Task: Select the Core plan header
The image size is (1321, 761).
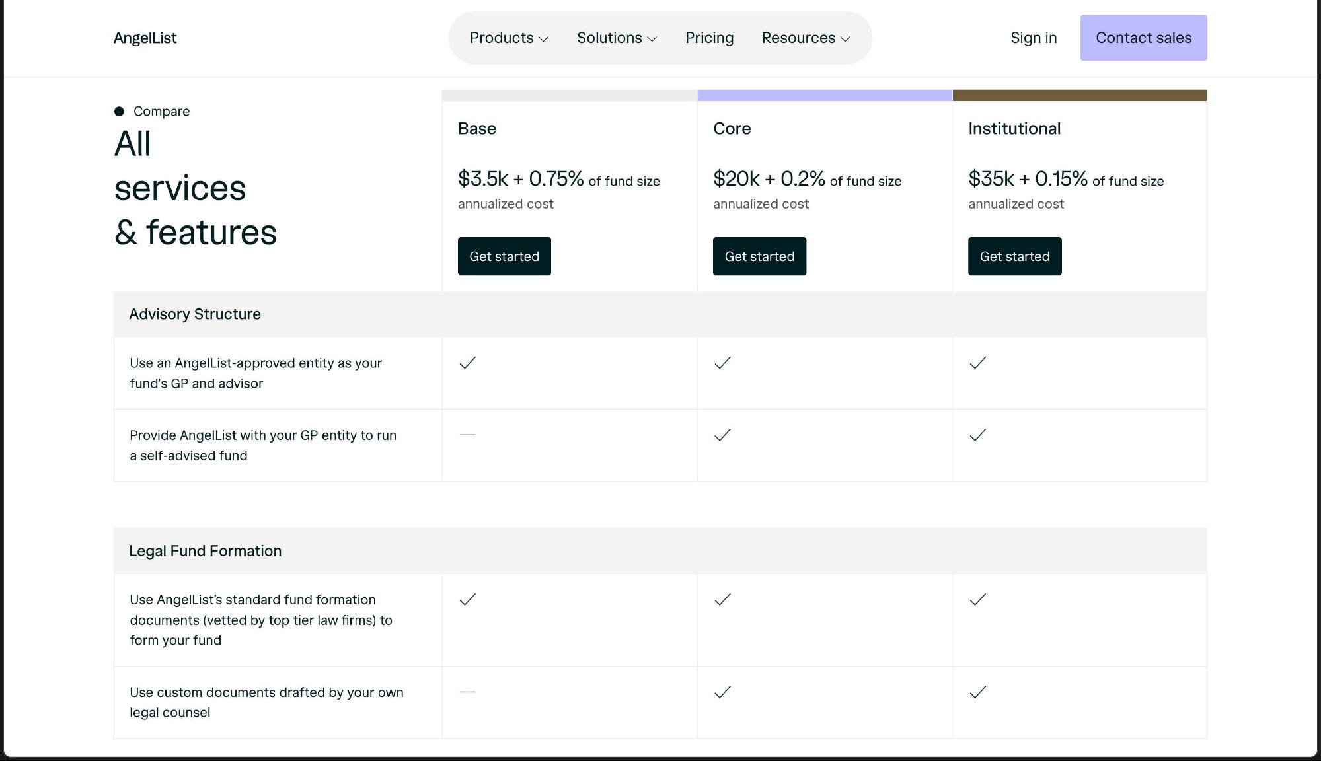Action: [732, 128]
